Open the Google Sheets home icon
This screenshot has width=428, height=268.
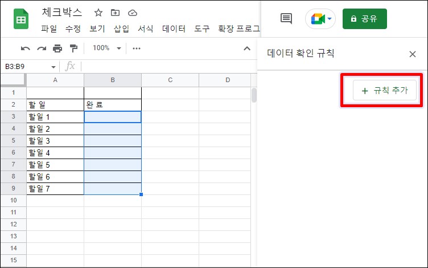pyautogui.click(x=21, y=19)
